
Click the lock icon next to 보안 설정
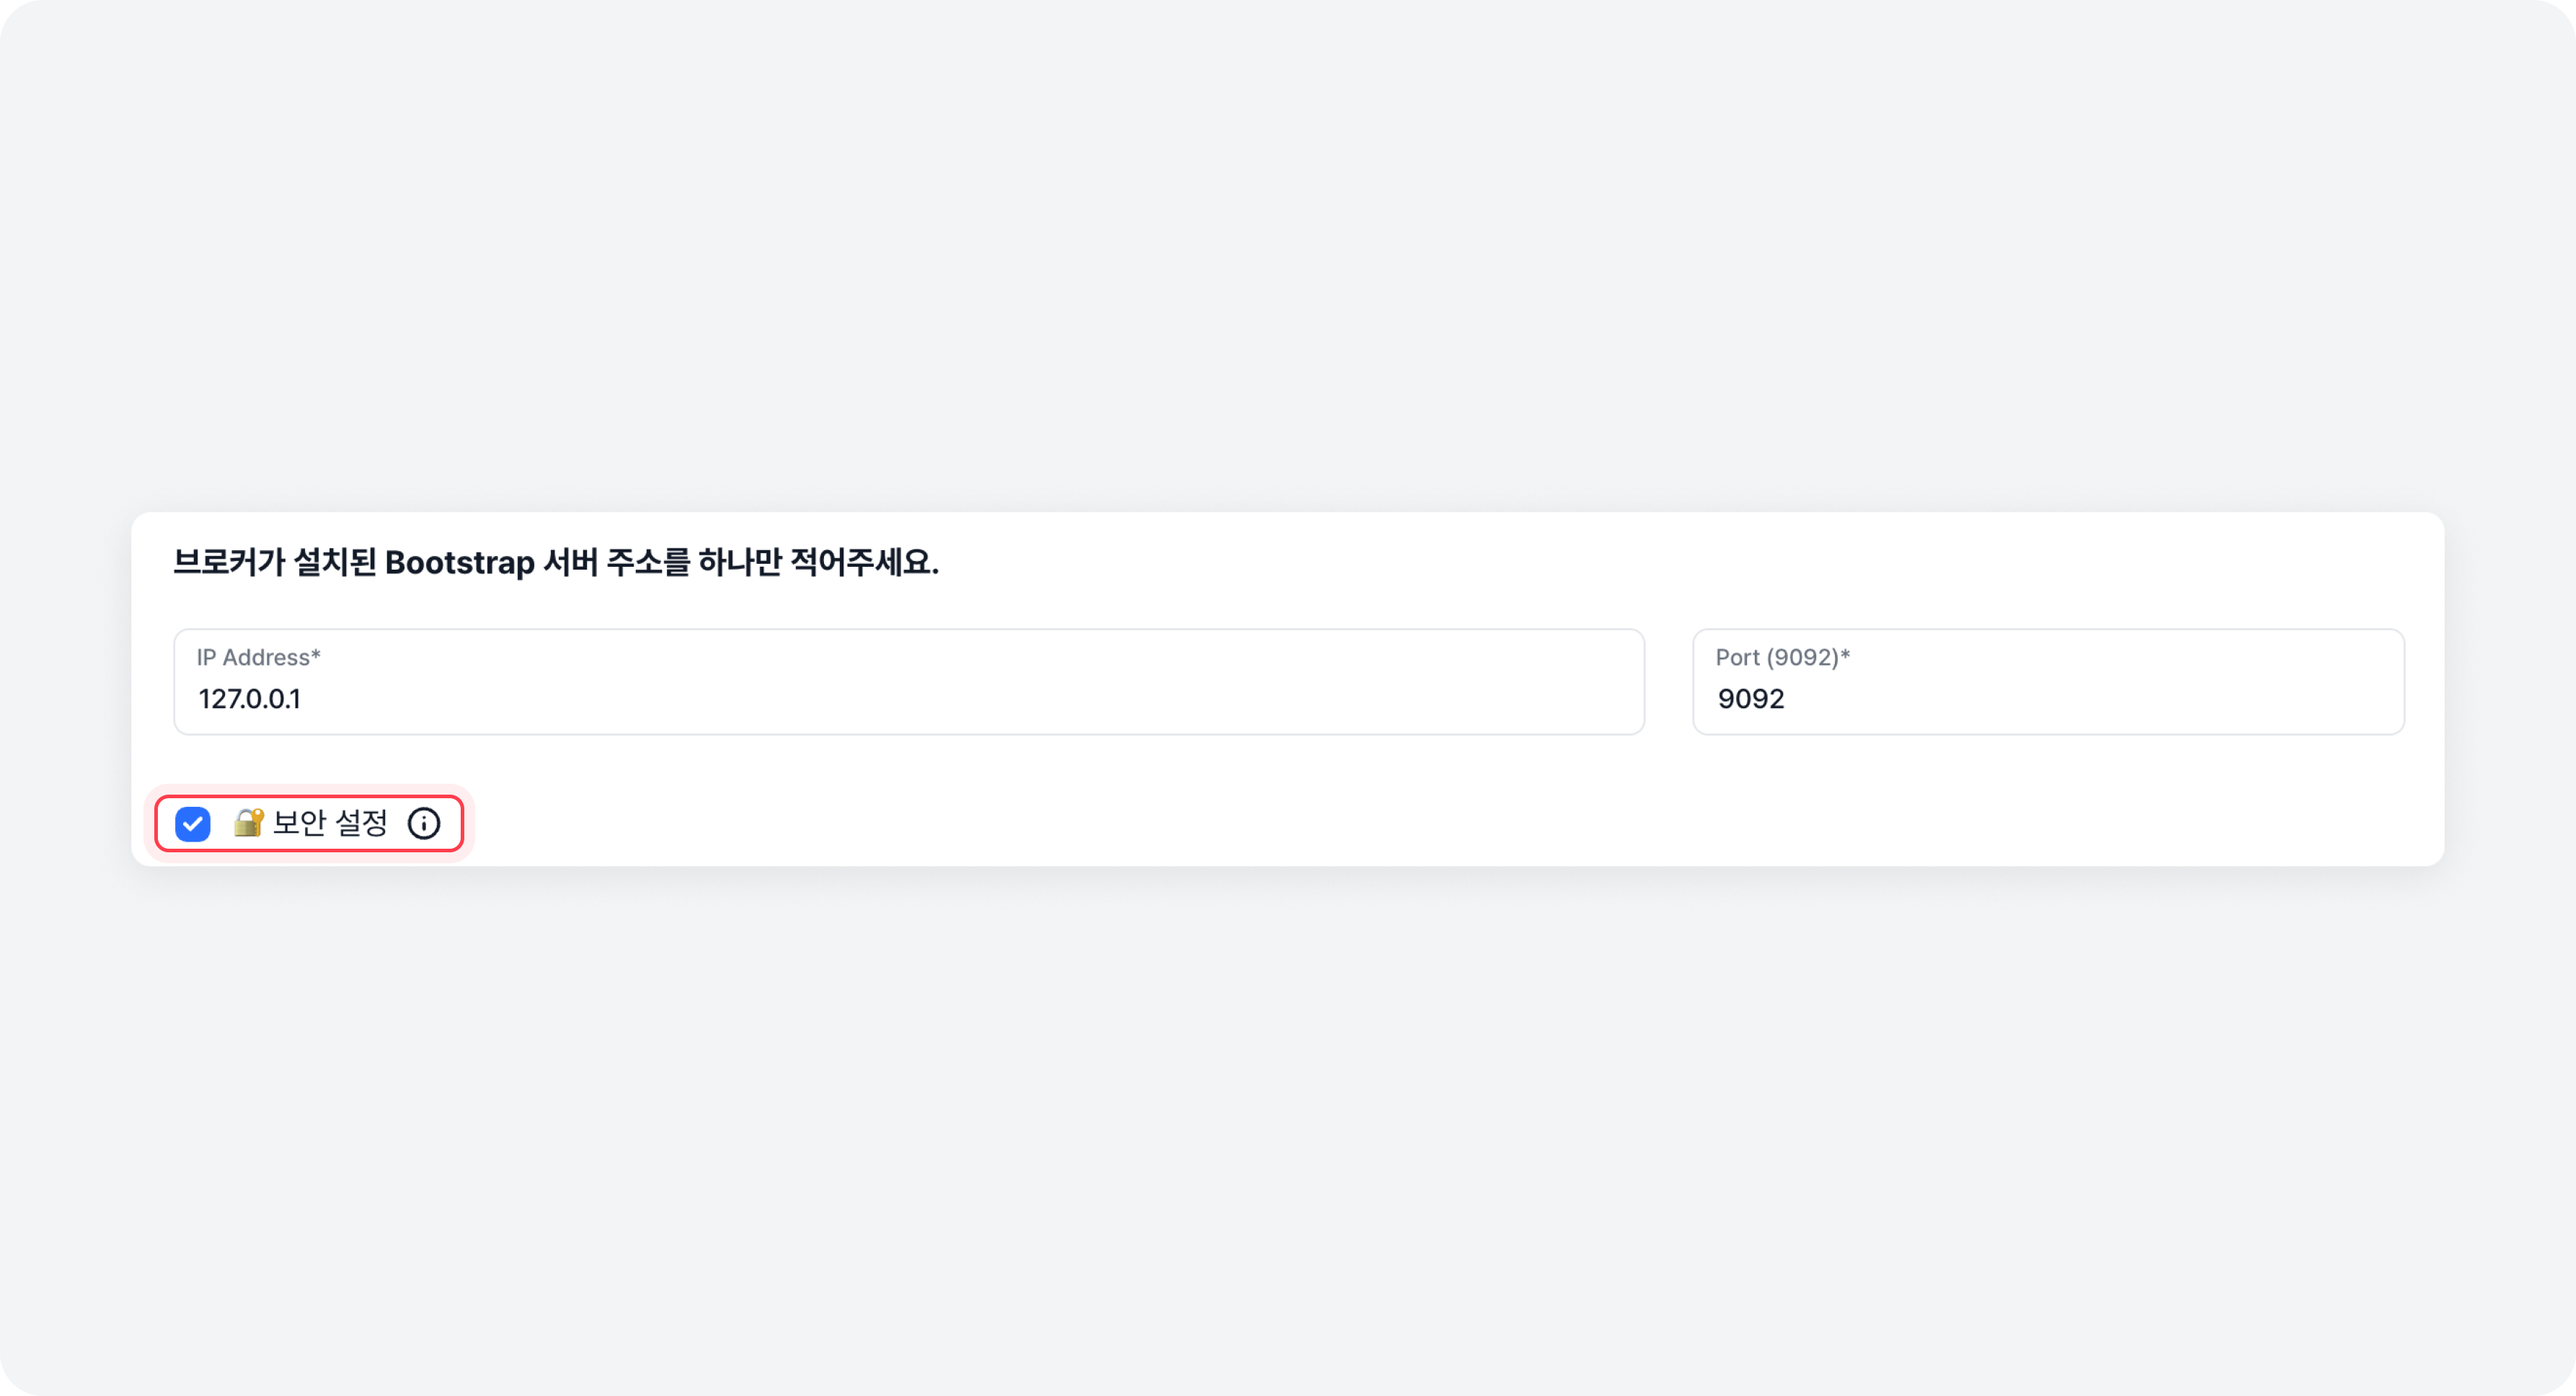click(x=248, y=823)
